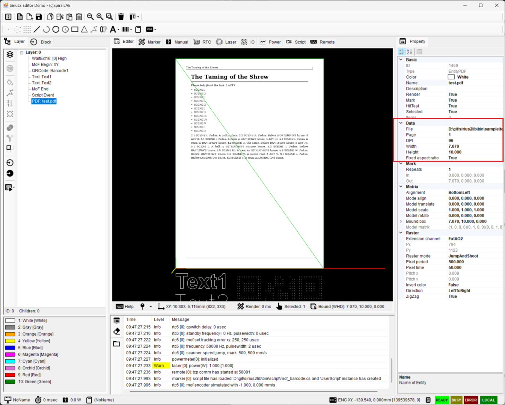Click the LOCAL status indicator
Viewport: 505px width, 405px height.
(x=488, y=400)
